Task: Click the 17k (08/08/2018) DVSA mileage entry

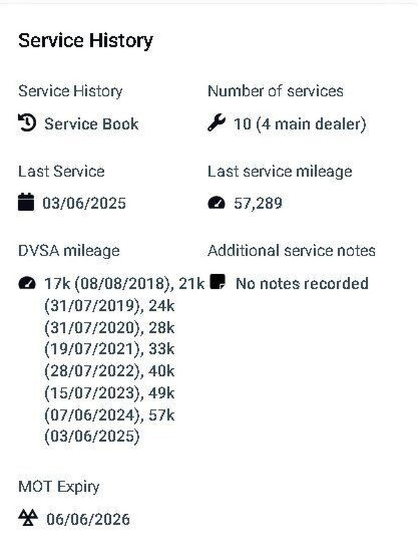Action: click(x=107, y=283)
